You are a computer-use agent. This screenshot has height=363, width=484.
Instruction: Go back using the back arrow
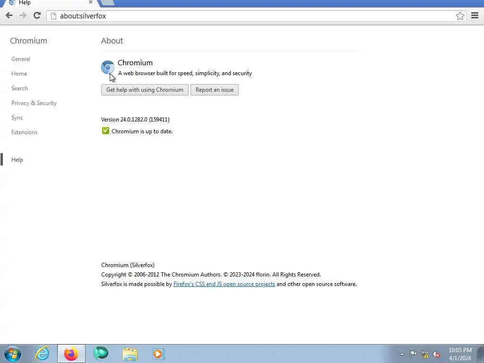(9, 16)
